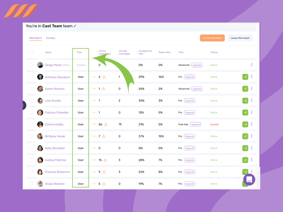Screen dimensions: 283x212
Task: Click the edit pencil next to Cast Team
Action: 75,26
